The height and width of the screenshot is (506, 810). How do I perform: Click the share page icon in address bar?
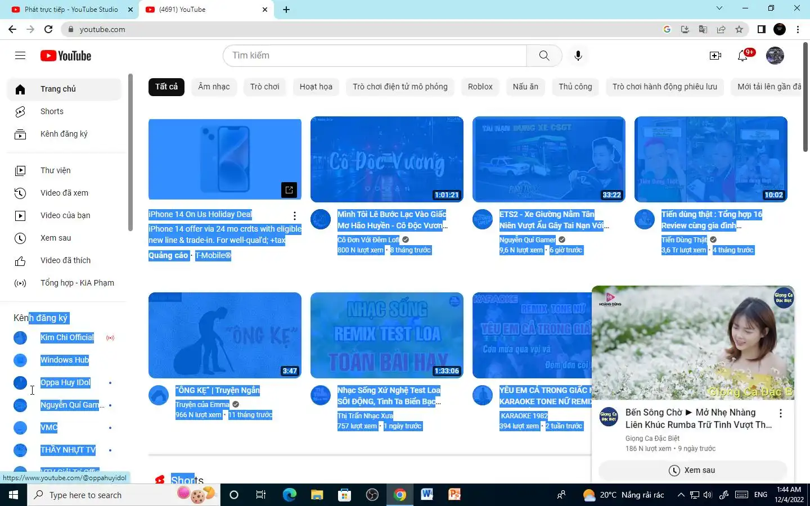coord(721,29)
